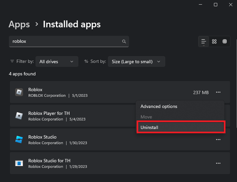Click the search magnifier icon
Screen dimensions: 237x182
point(124,41)
